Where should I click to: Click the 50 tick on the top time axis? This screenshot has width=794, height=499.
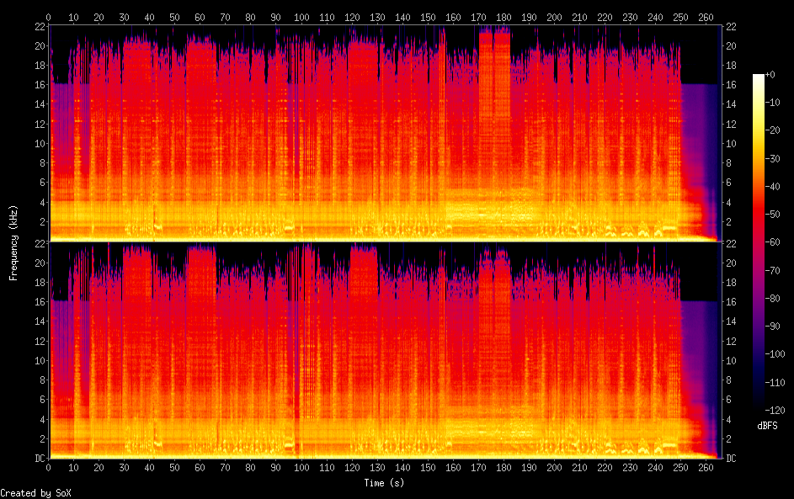[x=174, y=16]
